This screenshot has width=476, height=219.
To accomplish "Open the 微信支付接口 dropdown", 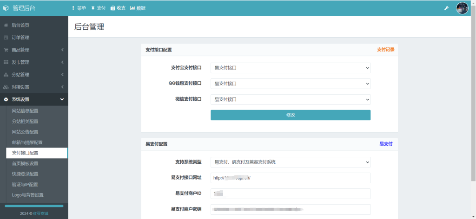I will 291,99.
